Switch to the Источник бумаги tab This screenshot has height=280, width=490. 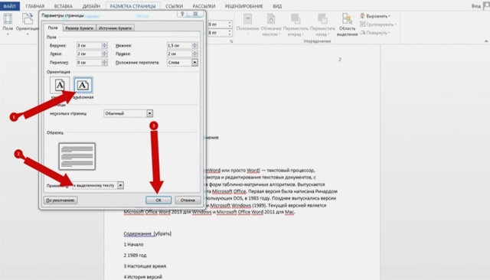point(116,28)
